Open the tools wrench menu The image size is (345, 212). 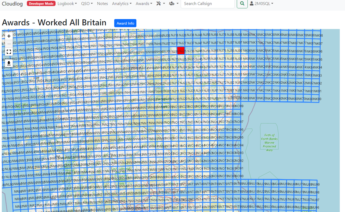click(x=160, y=4)
